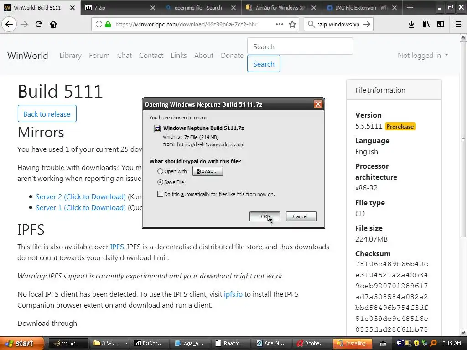Switch to the Readme taskbar item
467x350 pixels.
[x=231, y=344]
